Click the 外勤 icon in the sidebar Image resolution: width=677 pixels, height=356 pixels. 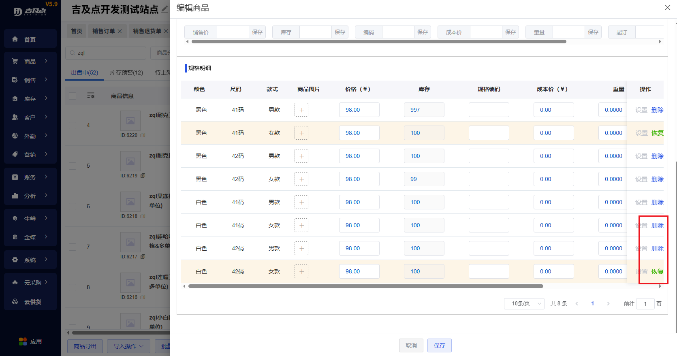pyautogui.click(x=15, y=136)
